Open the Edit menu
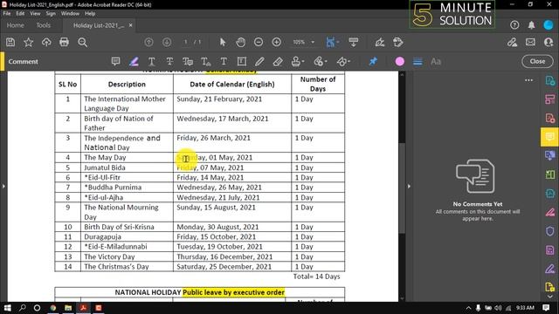 (x=20, y=14)
